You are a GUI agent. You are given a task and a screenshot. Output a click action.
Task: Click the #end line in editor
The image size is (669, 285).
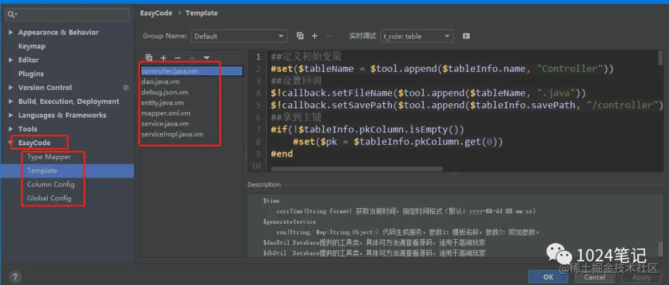coord(282,154)
